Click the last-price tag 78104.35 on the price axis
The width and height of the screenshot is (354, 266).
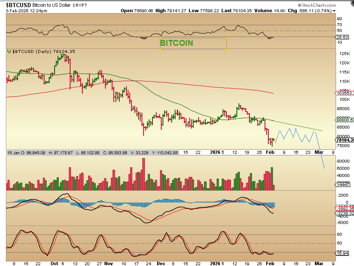(x=345, y=140)
